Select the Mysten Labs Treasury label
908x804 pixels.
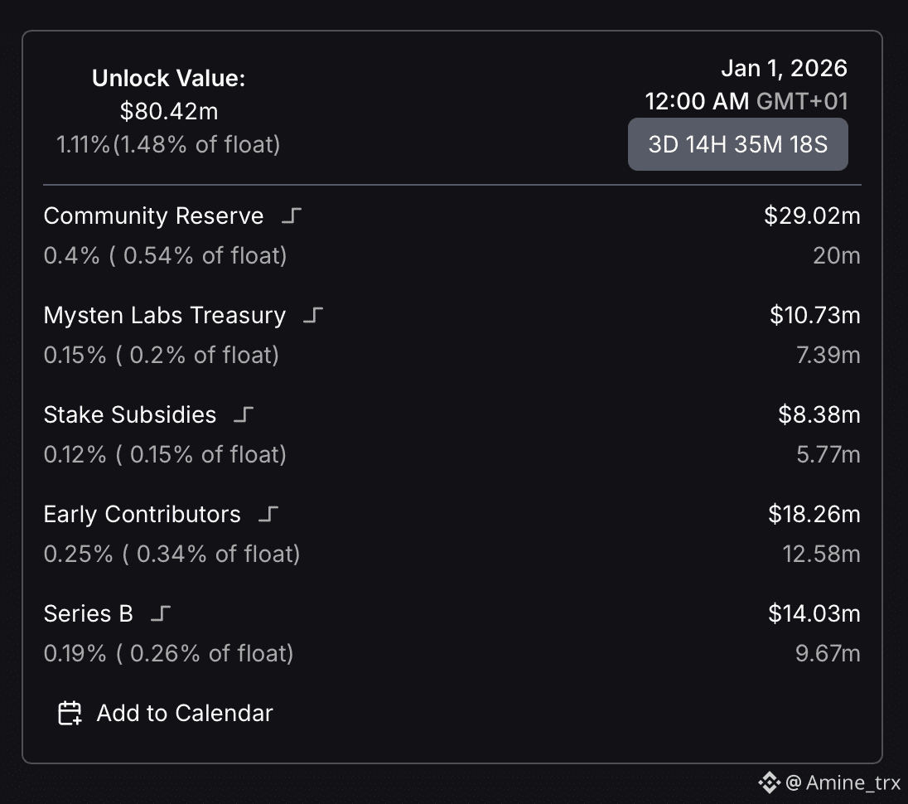[164, 316]
